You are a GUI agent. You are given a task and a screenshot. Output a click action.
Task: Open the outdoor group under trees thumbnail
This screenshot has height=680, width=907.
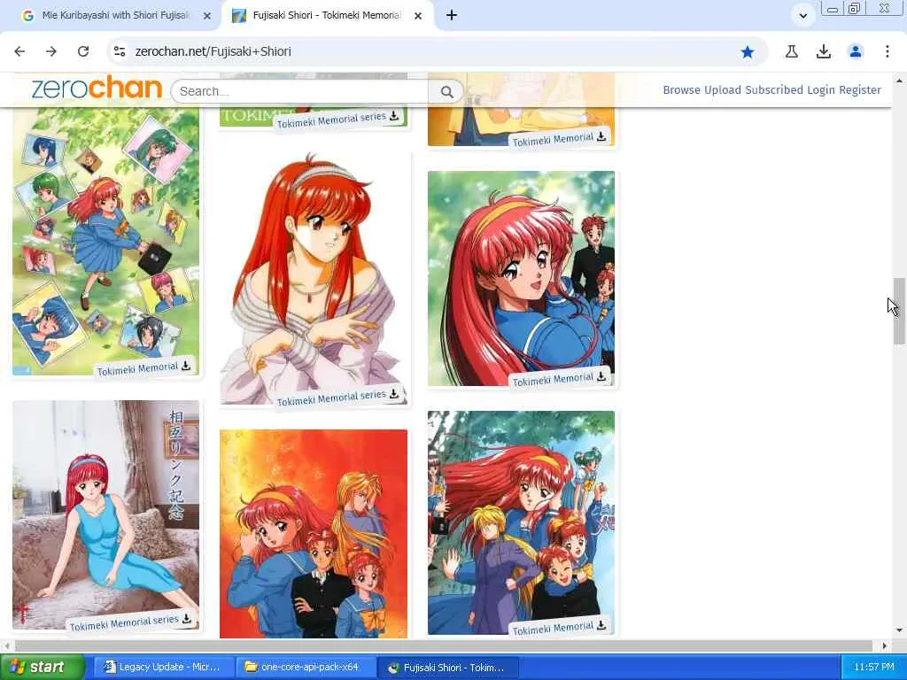521,522
